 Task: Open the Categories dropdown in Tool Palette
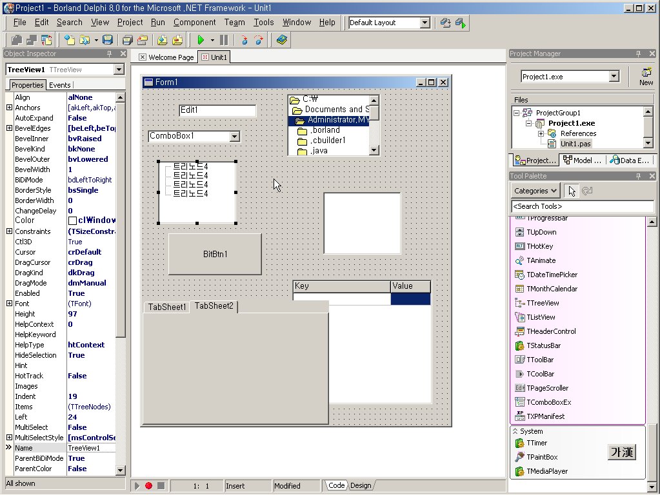(536, 191)
